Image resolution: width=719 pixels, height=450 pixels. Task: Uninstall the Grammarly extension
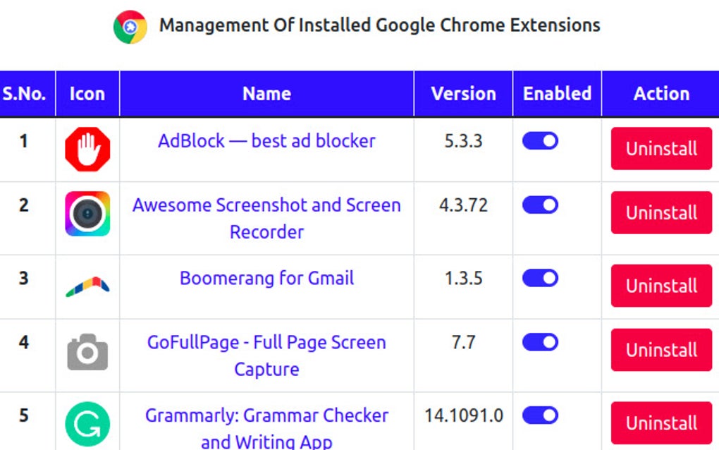pyautogui.click(x=660, y=422)
